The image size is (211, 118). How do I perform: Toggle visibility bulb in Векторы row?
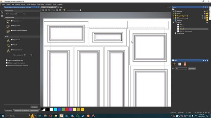(x=207, y=11)
